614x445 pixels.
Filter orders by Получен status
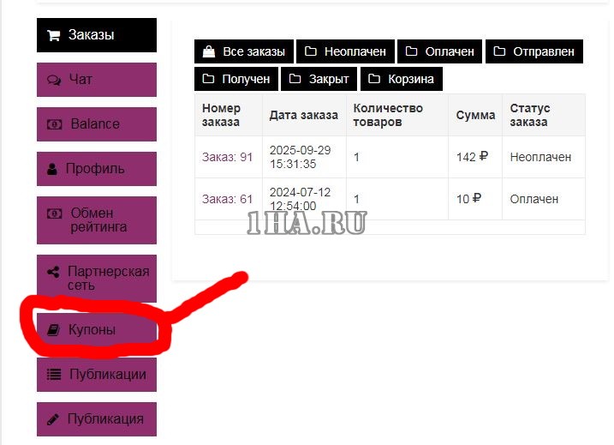point(236,79)
